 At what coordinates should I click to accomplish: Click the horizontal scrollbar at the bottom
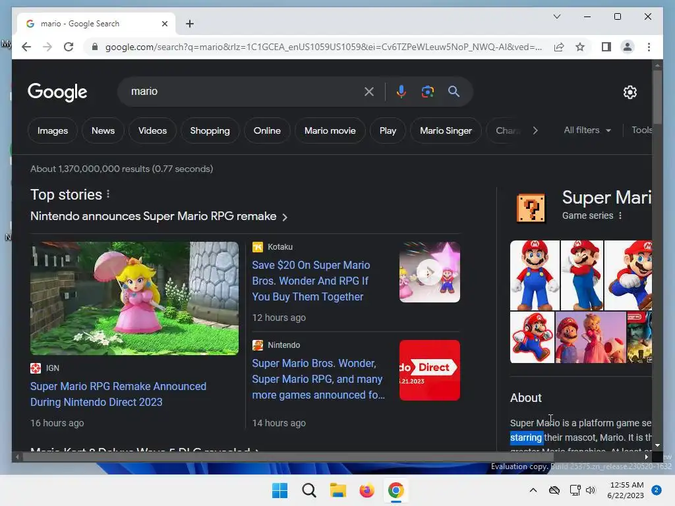point(288,457)
